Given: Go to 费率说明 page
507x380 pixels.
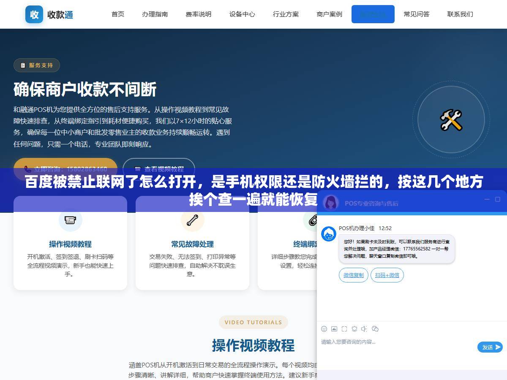Looking at the screenshot, I should coord(198,14).
